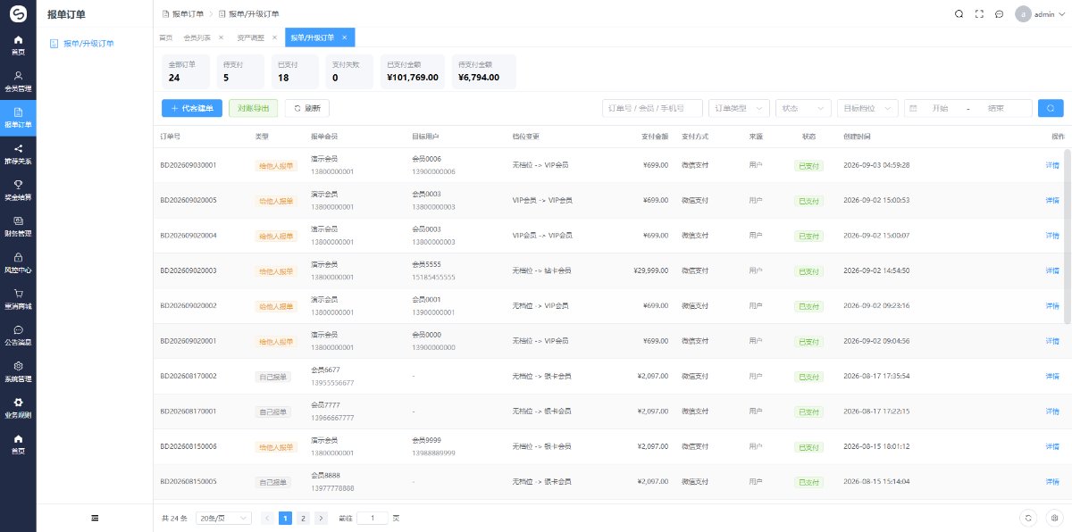The width and height of the screenshot is (1072, 532).
Task: Open the header messages chat icon
Action: (x=999, y=14)
